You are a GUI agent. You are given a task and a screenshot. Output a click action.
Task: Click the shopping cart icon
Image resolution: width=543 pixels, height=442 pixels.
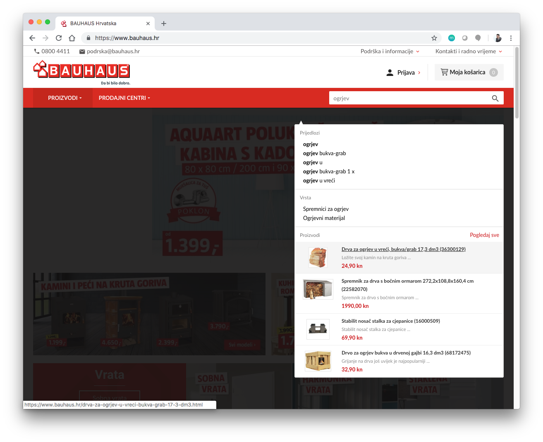(x=444, y=72)
